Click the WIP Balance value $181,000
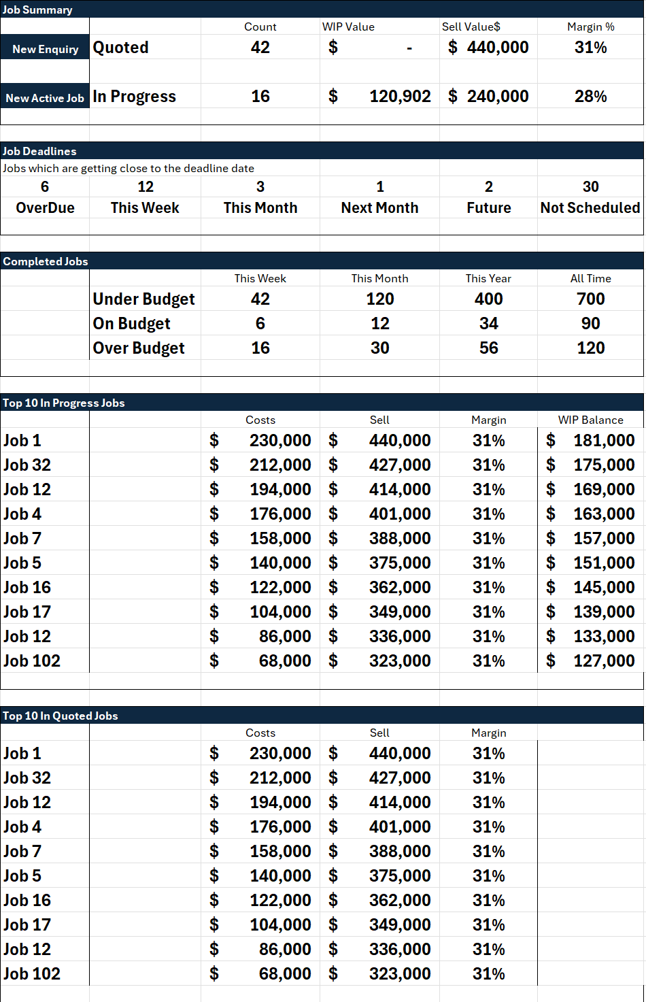646x1002 pixels. 590,441
